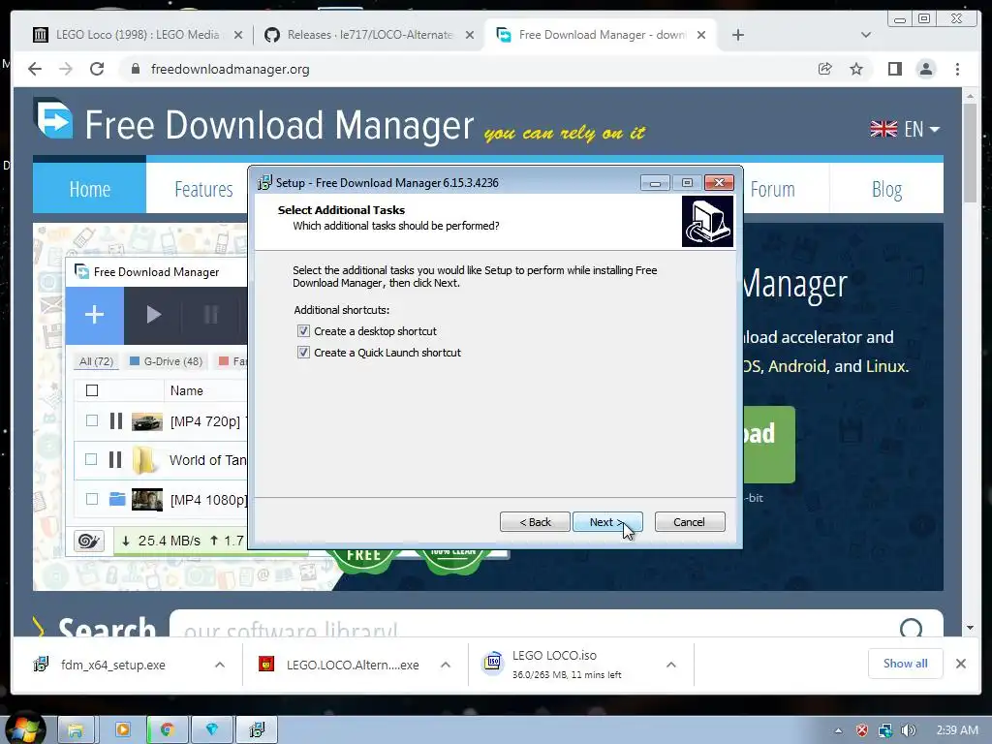Click the freedownloadmanager.org address bar
Viewport: 992px width, 744px height.
click(x=468, y=69)
